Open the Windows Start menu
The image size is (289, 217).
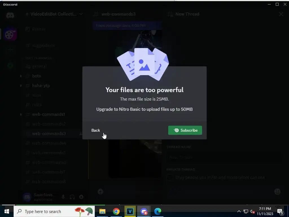click(x=7, y=211)
